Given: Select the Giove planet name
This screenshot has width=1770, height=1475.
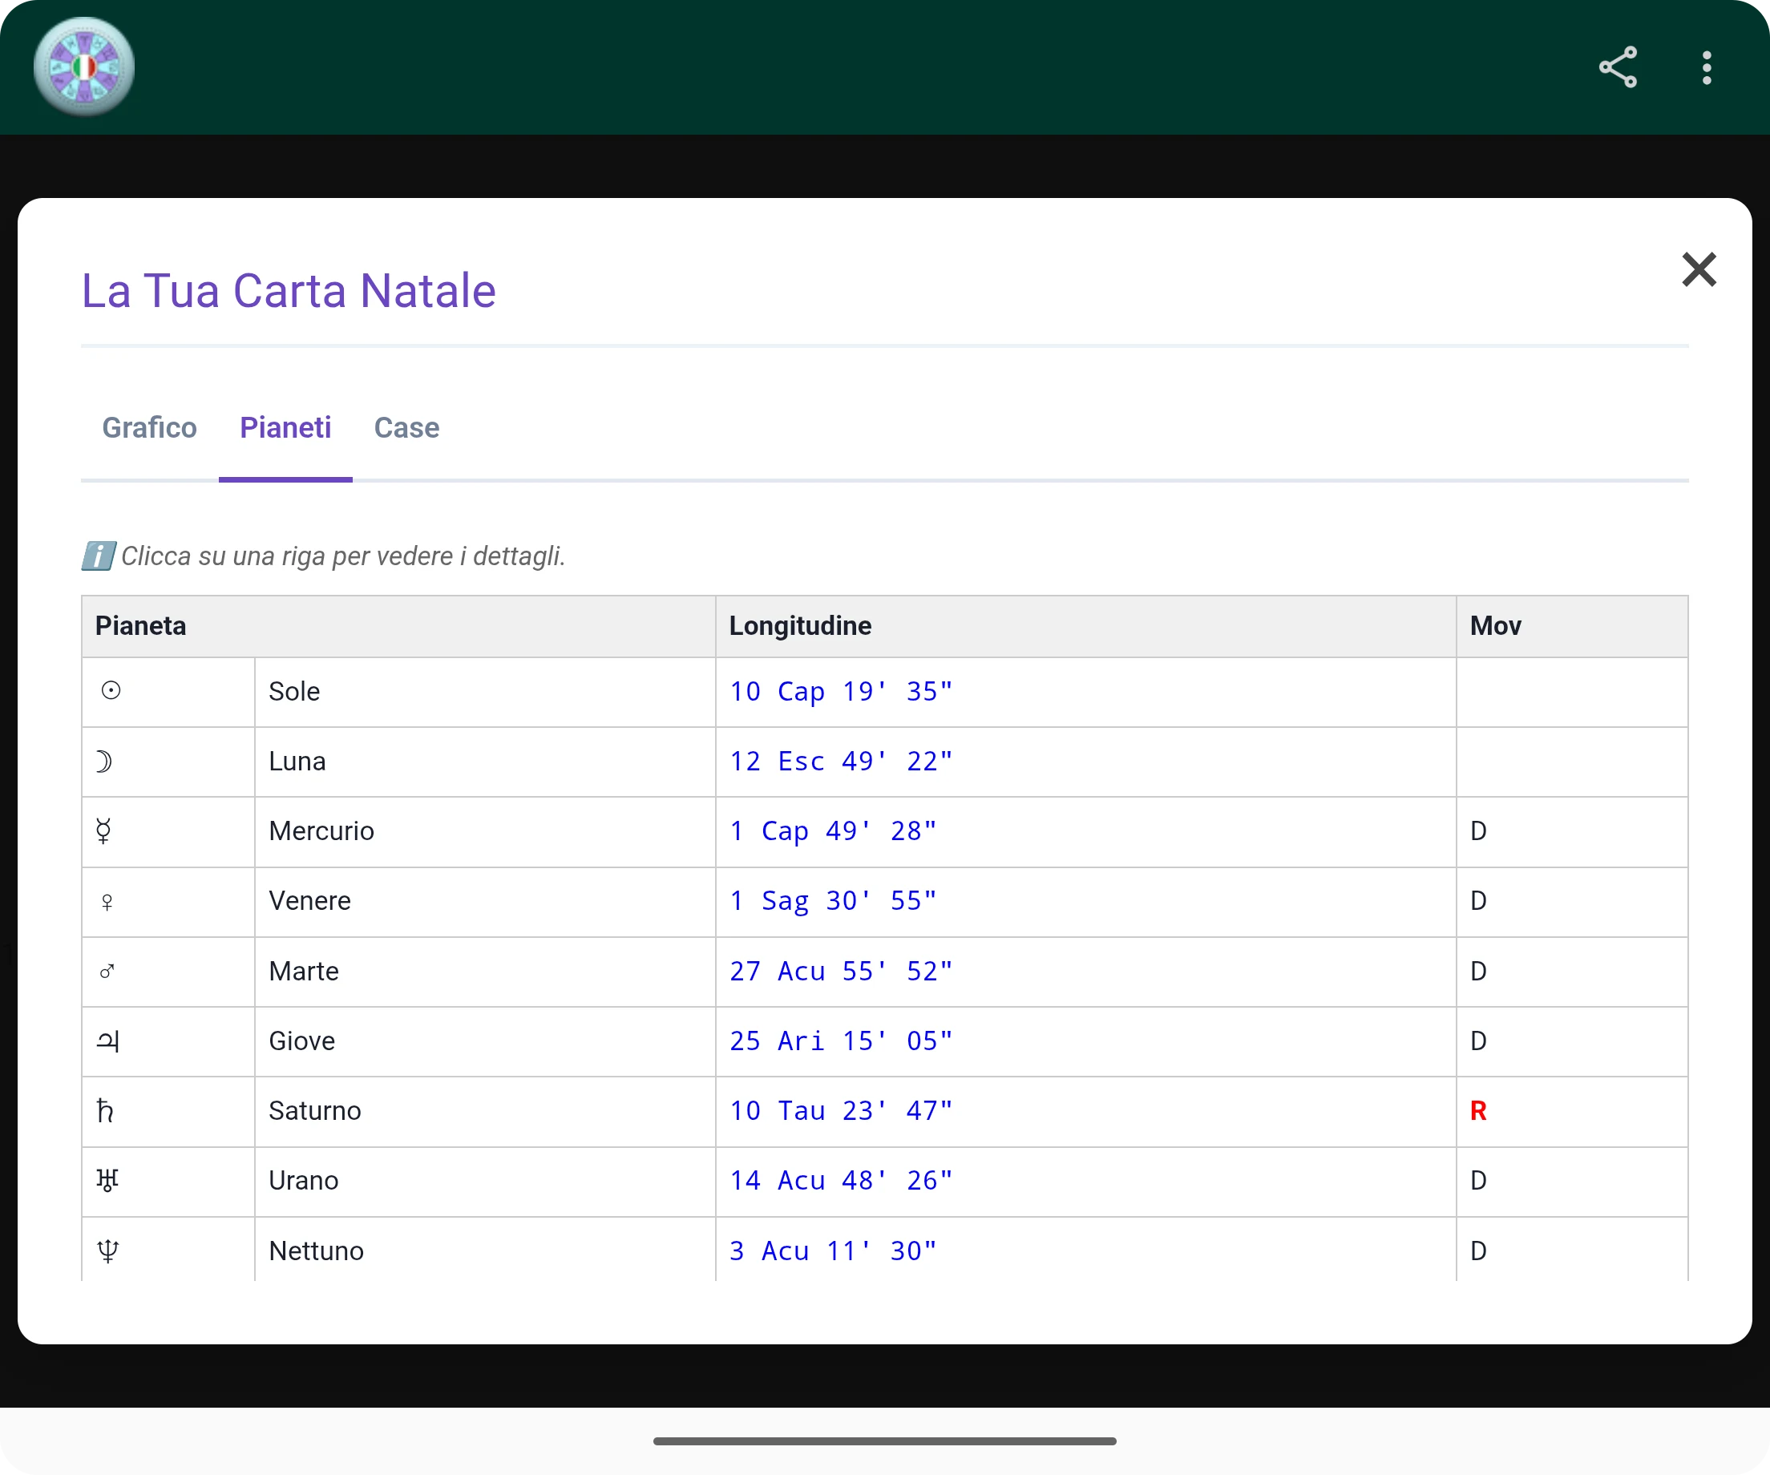Looking at the screenshot, I should click(301, 1041).
